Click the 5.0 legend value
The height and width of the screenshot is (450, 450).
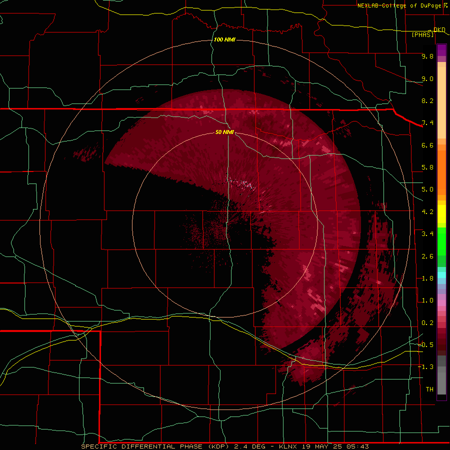(427, 189)
